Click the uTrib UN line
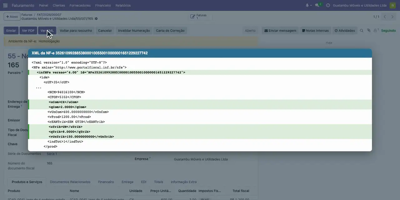The image size is (400, 200). coord(200,127)
